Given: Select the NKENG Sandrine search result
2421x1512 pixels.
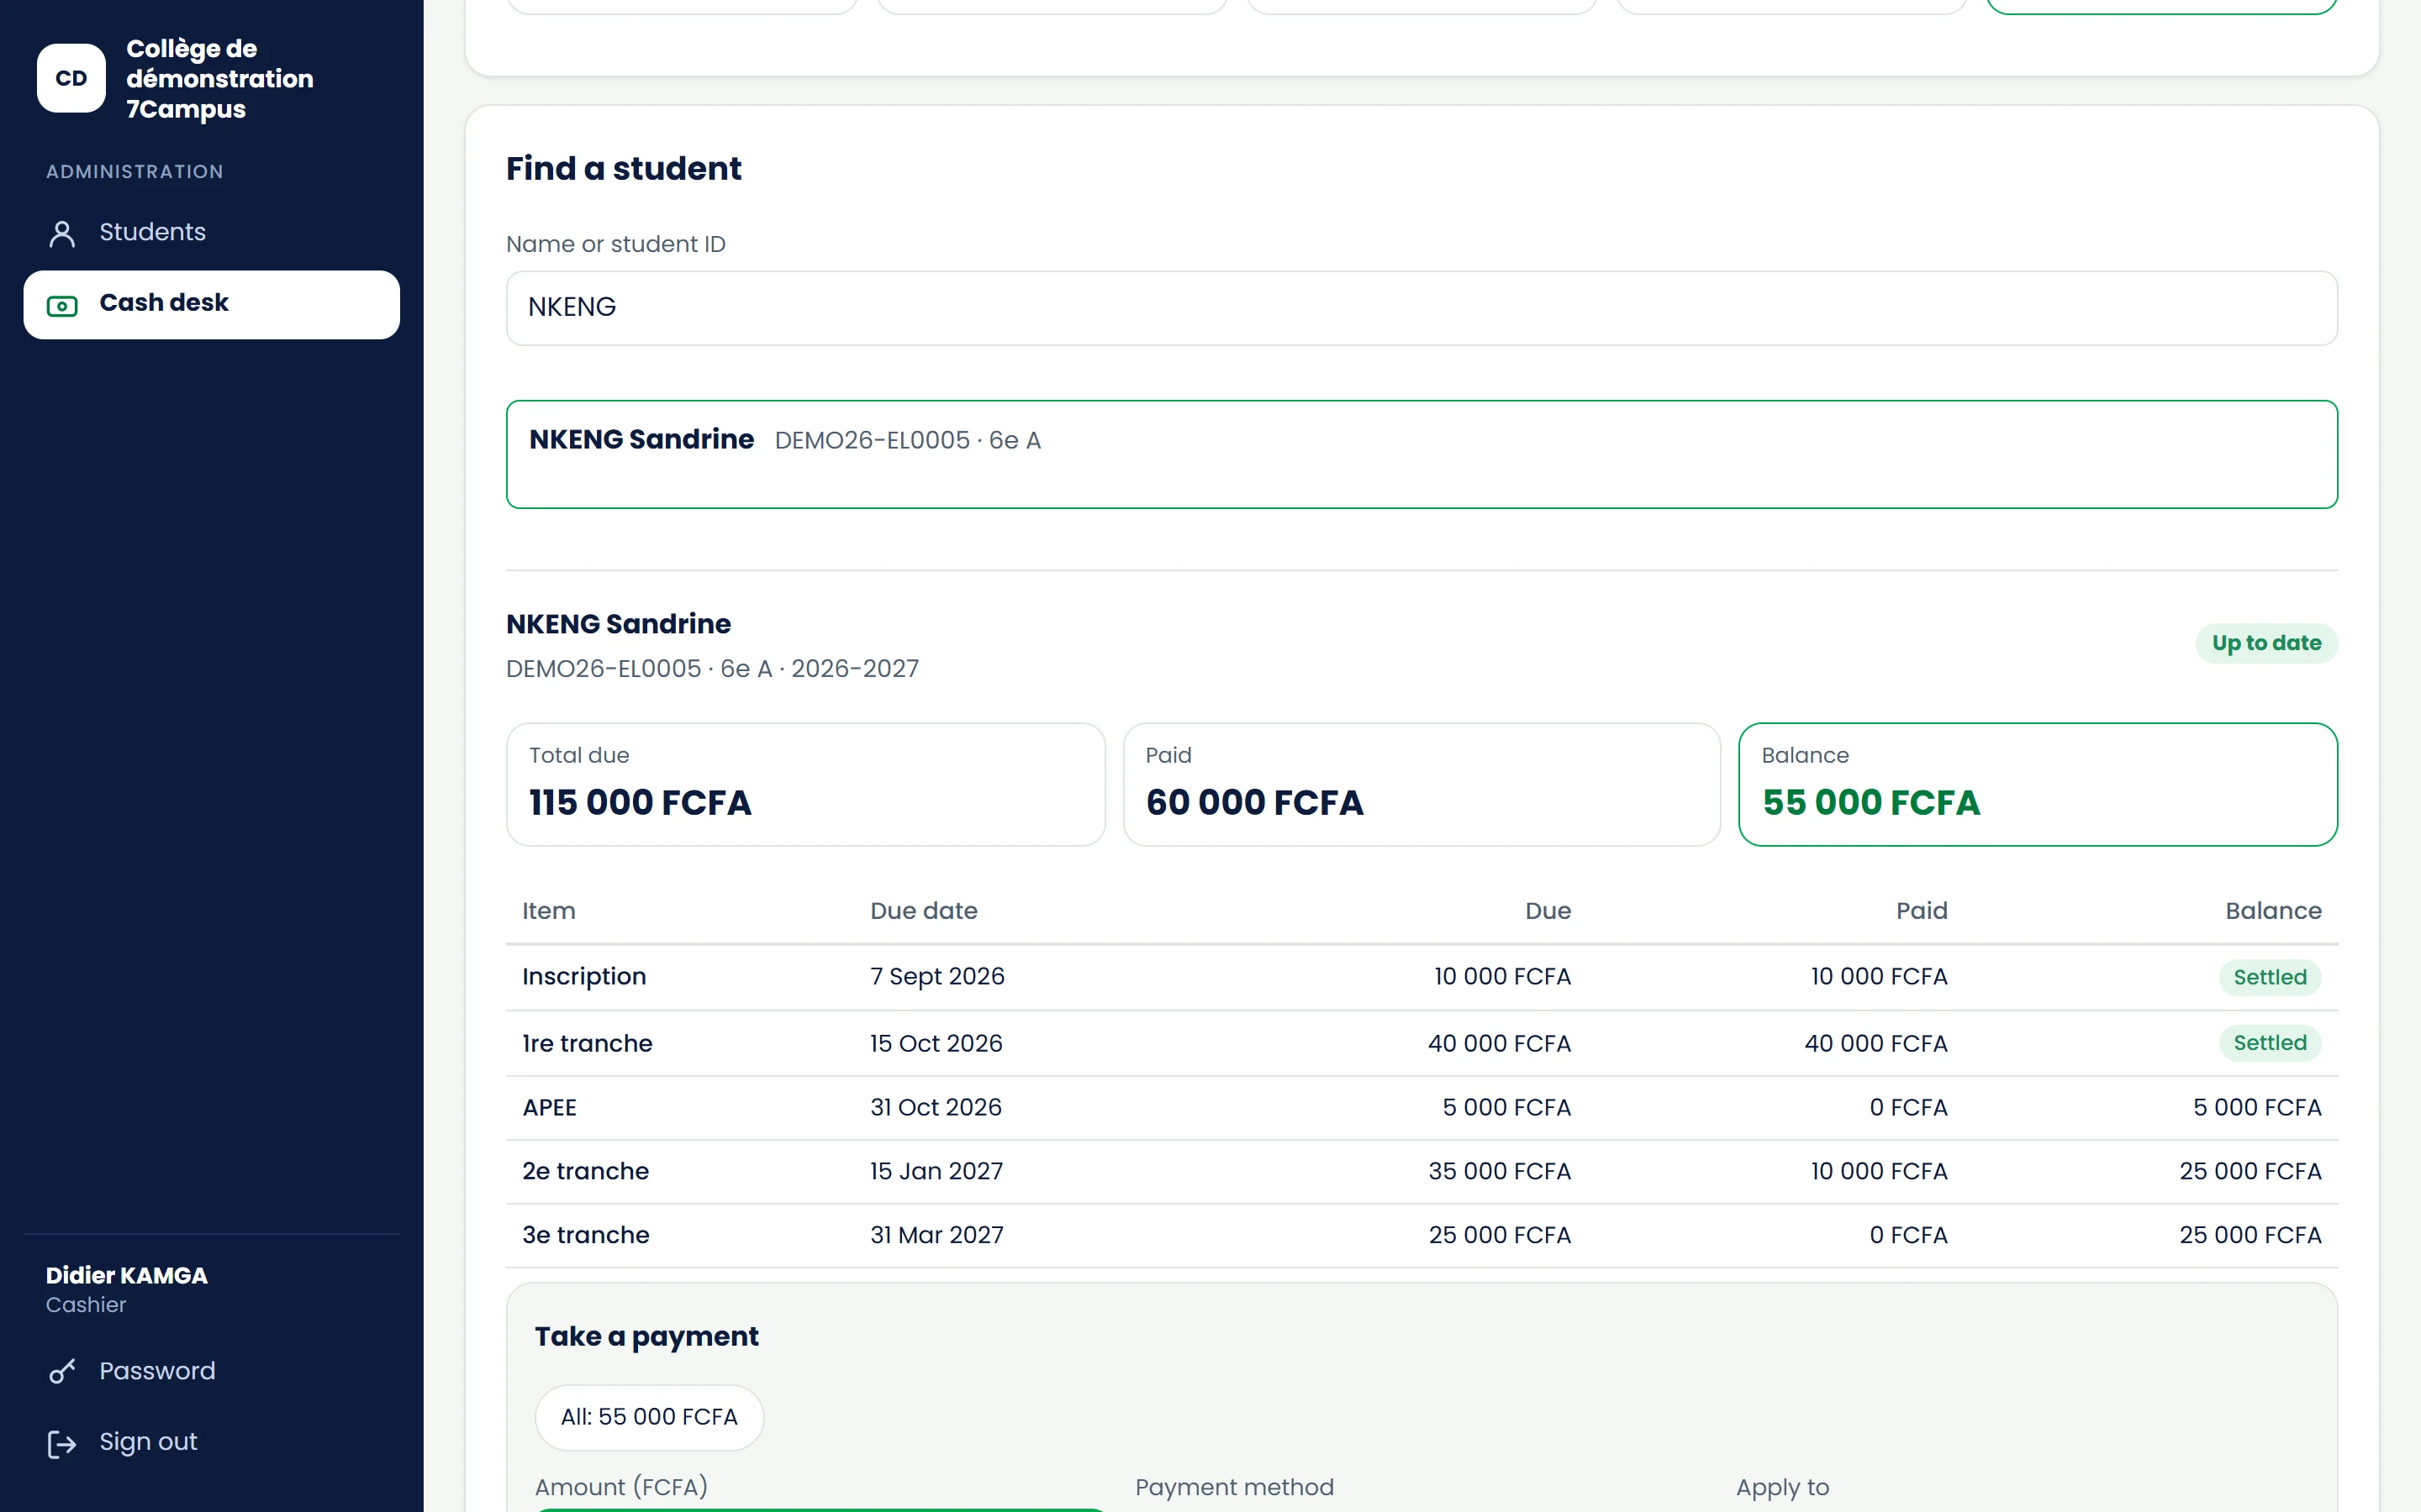Looking at the screenshot, I should (x=1421, y=454).
